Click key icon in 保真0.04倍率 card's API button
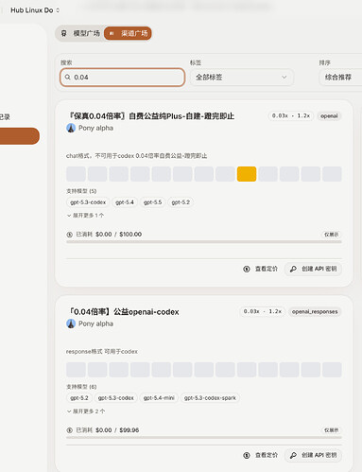 coord(293,269)
